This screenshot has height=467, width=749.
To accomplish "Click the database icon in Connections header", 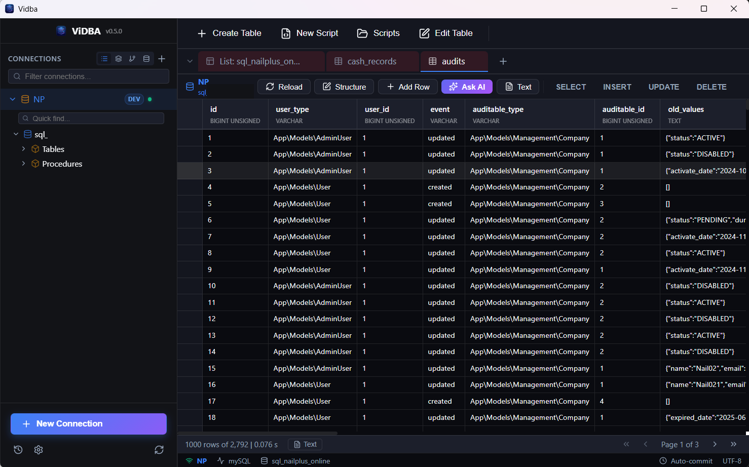I will point(146,59).
